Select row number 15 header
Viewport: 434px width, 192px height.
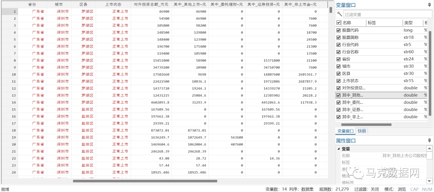[x=10, y=109]
